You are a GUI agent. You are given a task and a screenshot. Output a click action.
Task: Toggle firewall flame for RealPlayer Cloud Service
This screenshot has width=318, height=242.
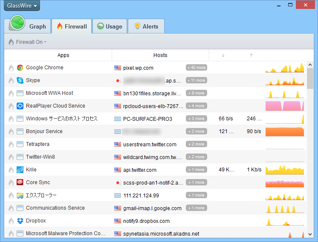[x=11, y=106]
